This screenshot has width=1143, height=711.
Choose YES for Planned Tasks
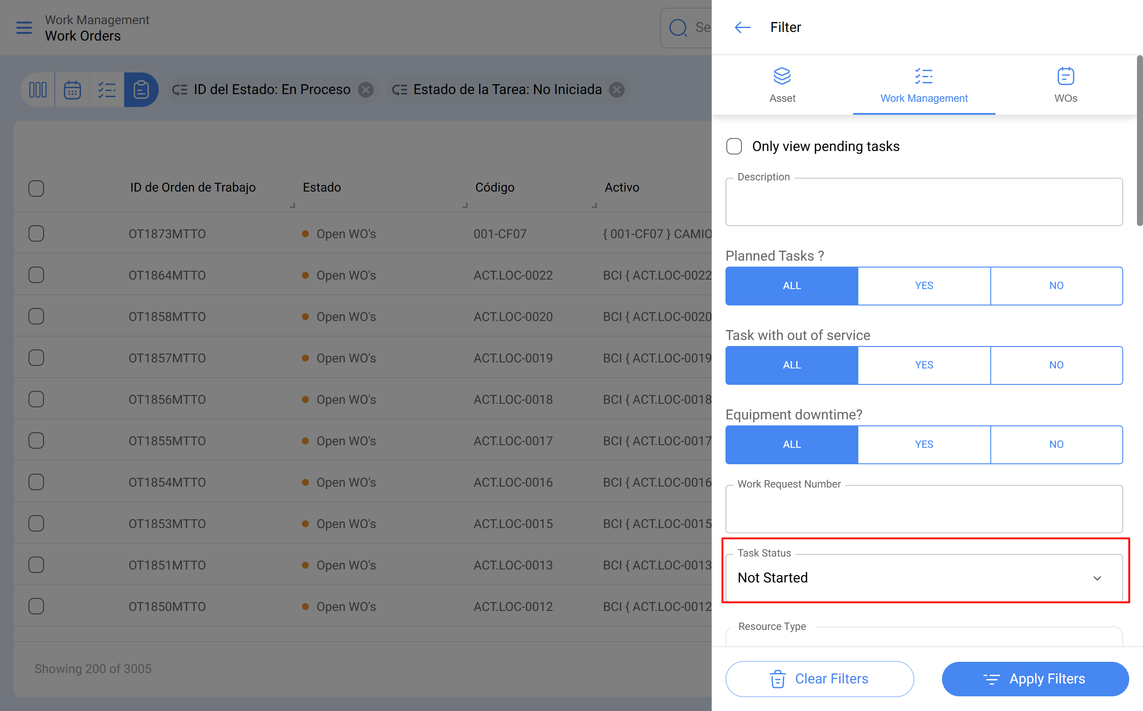click(x=924, y=286)
